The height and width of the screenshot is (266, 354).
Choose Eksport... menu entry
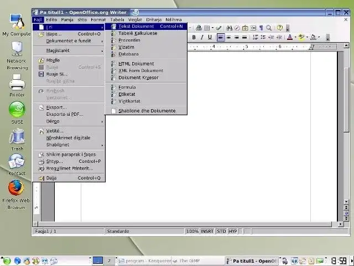click(69, 108)
